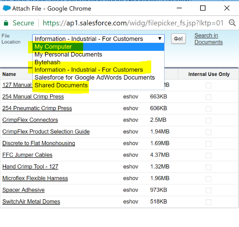239x227 pixels.
Task: Toggle Internal Use Only checkbox for CrimpFlex Connectors
Action: tap(208, 120)
